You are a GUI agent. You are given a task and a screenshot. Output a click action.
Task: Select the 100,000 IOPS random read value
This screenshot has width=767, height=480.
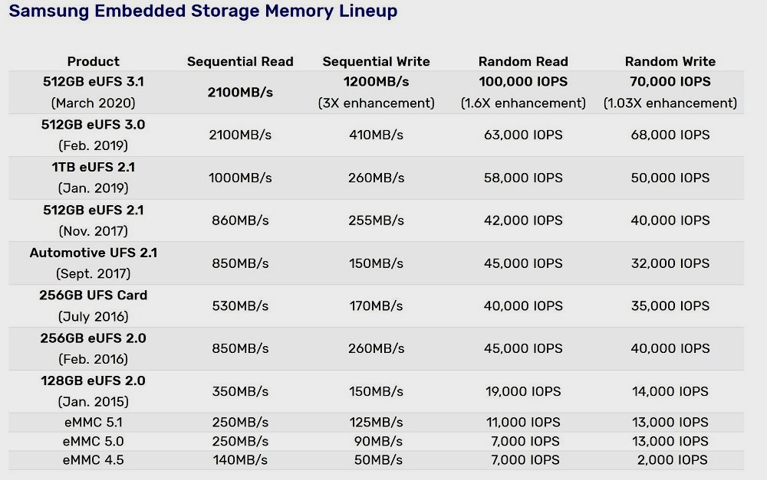[x=523, y=81]
